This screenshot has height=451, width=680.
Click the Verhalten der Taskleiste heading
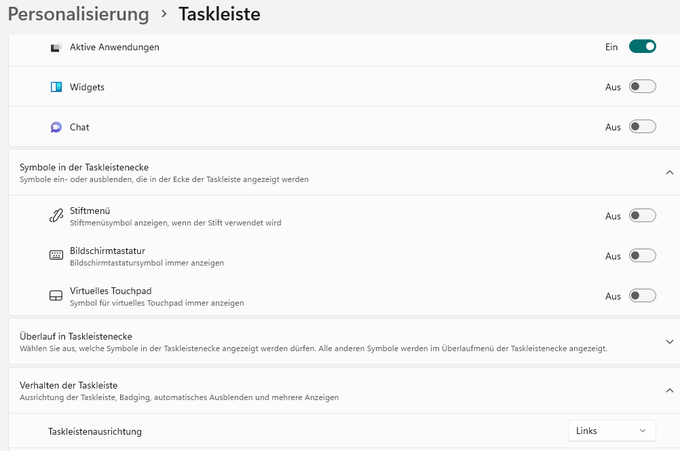[x=69, y=385]
